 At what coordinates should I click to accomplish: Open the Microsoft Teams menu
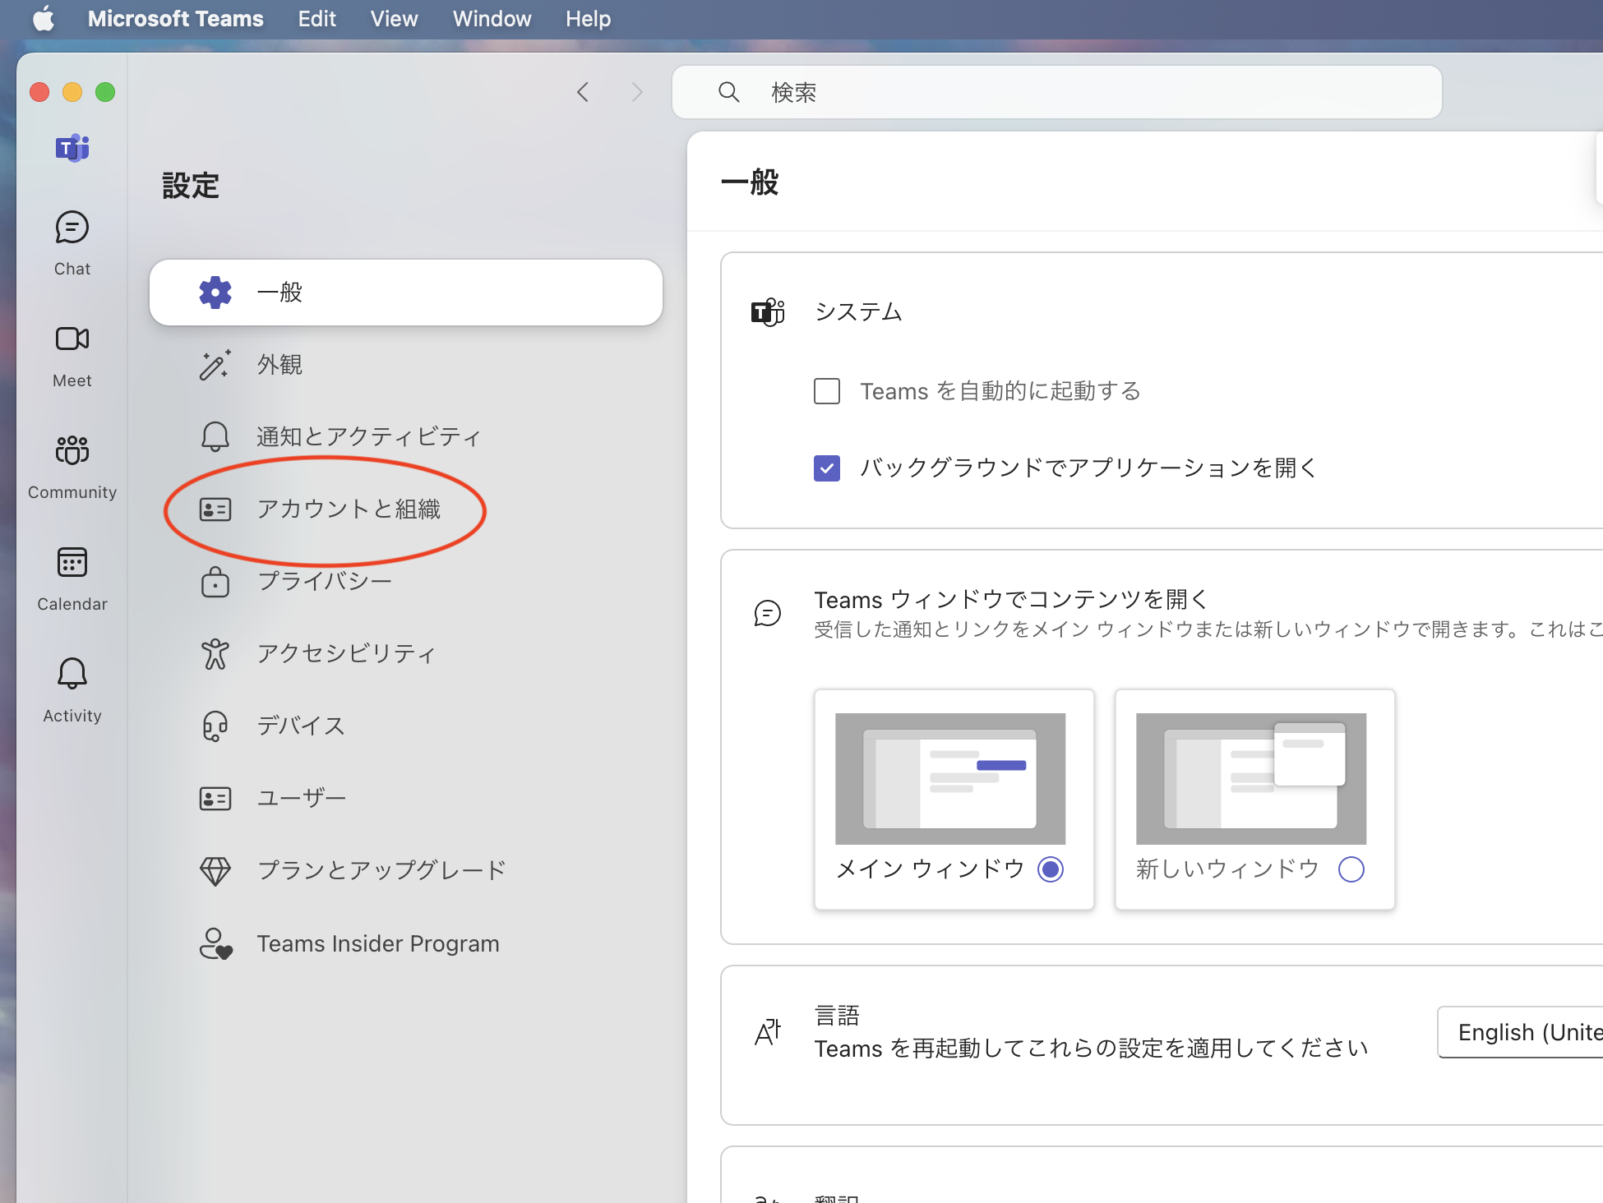176,18
